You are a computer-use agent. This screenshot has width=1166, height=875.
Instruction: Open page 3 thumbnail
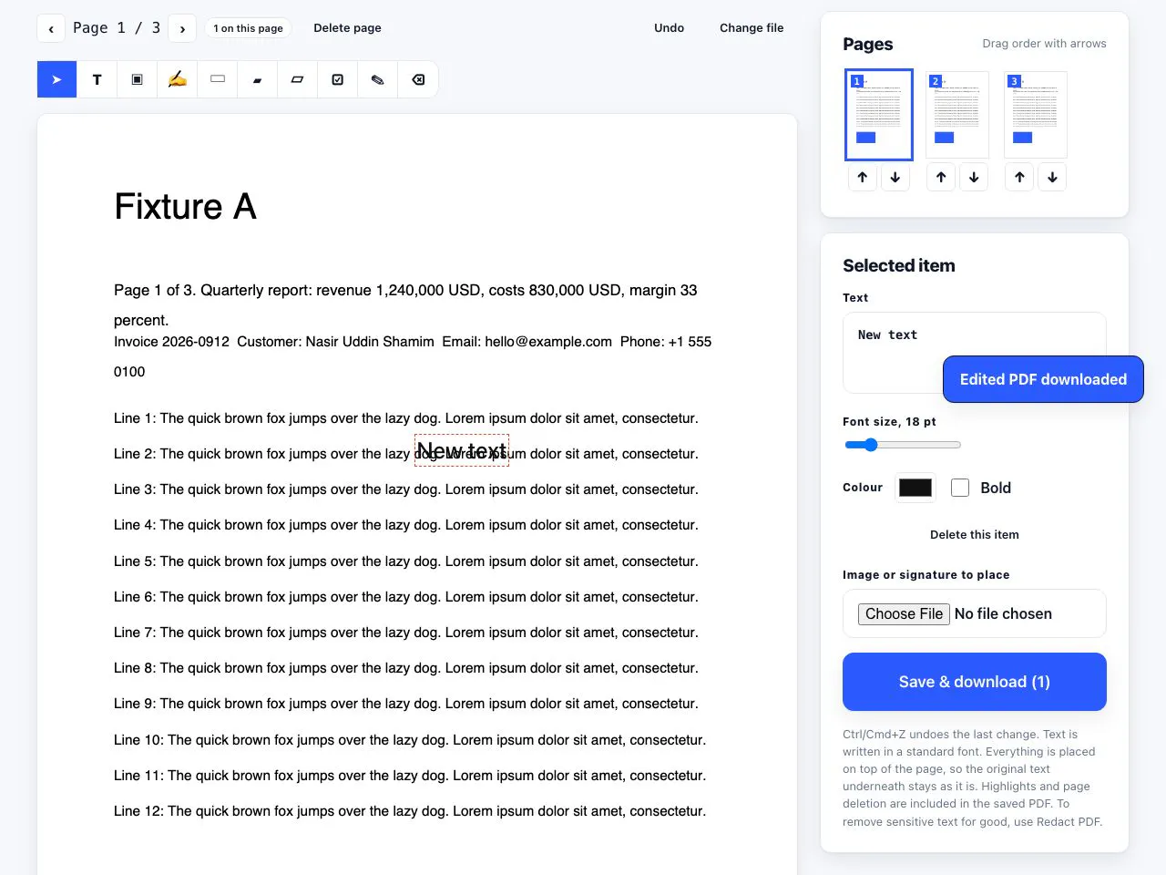(1036, 115)
